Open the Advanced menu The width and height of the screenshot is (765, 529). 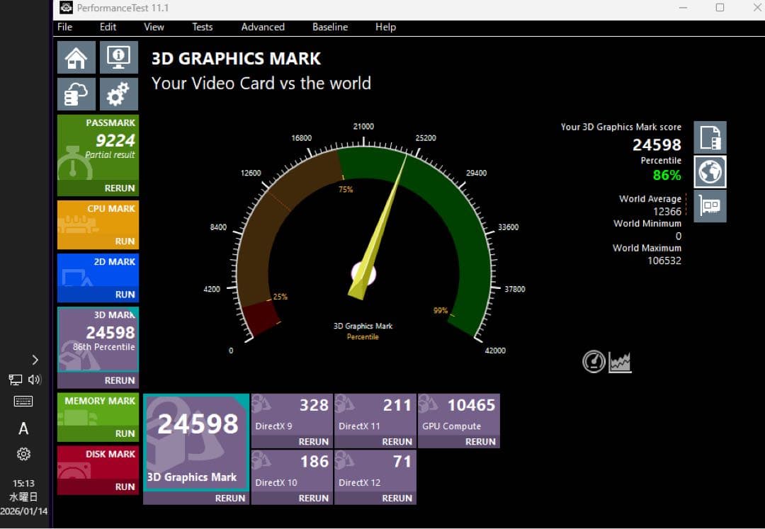pos(263,27)
